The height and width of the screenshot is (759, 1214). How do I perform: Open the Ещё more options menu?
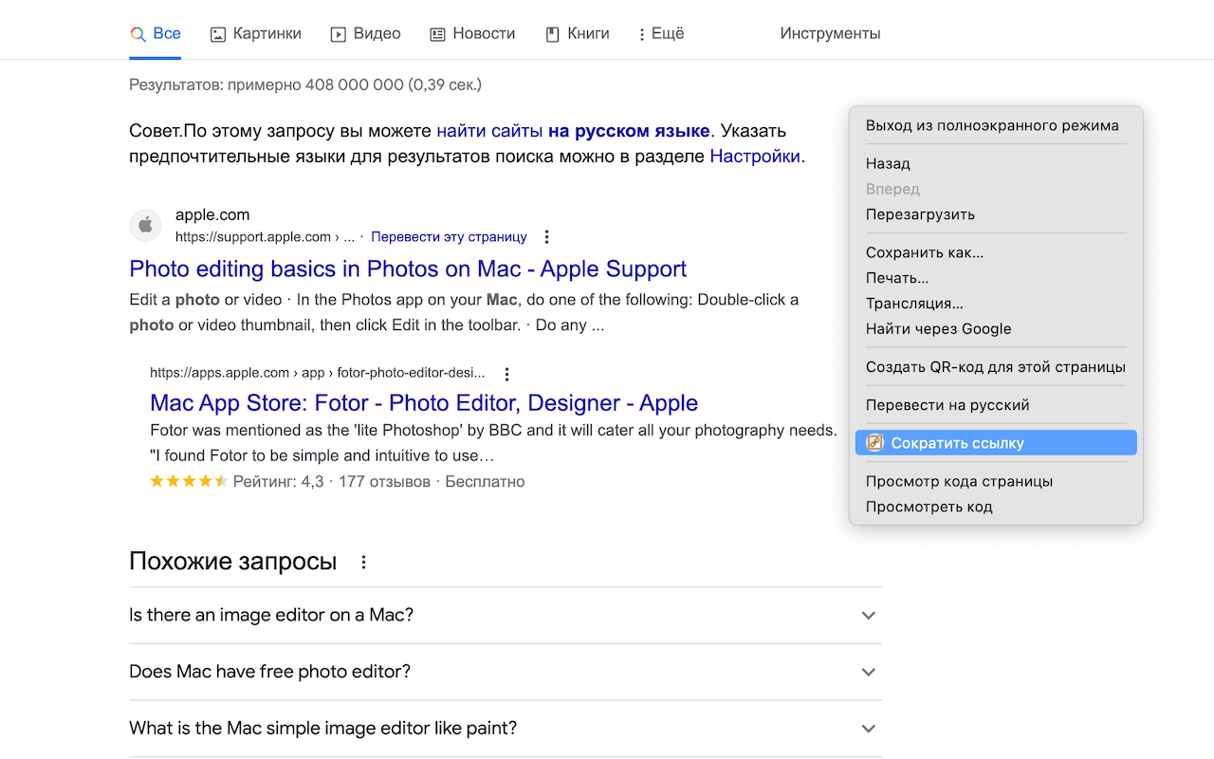tap(660, 34)
